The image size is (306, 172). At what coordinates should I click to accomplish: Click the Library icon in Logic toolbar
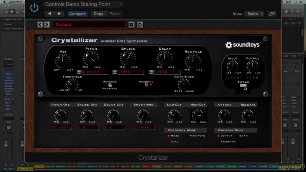coord(6,12)
